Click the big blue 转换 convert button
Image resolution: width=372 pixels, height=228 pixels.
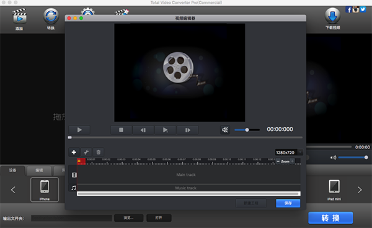(330, 218)
